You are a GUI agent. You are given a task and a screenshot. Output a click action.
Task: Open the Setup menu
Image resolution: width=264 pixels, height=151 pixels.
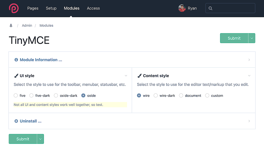(x=51, y=8)
